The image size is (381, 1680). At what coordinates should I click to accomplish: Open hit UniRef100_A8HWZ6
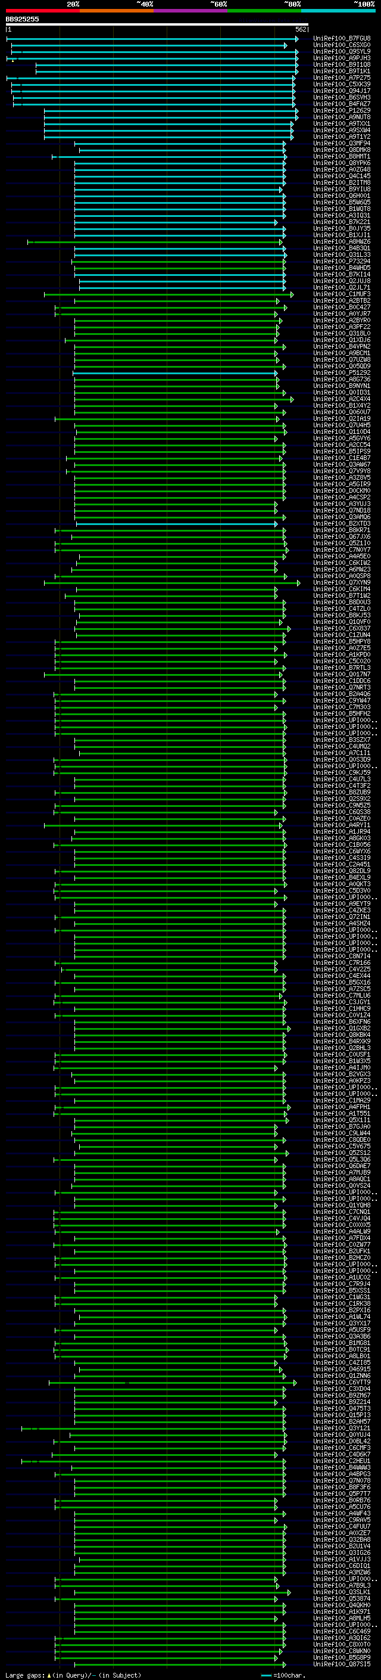coord(342,242)
